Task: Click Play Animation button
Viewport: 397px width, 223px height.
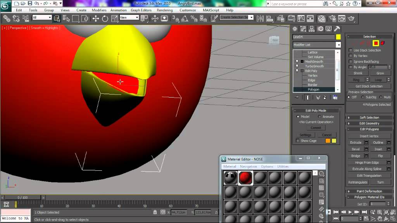Action: point(350,212)
